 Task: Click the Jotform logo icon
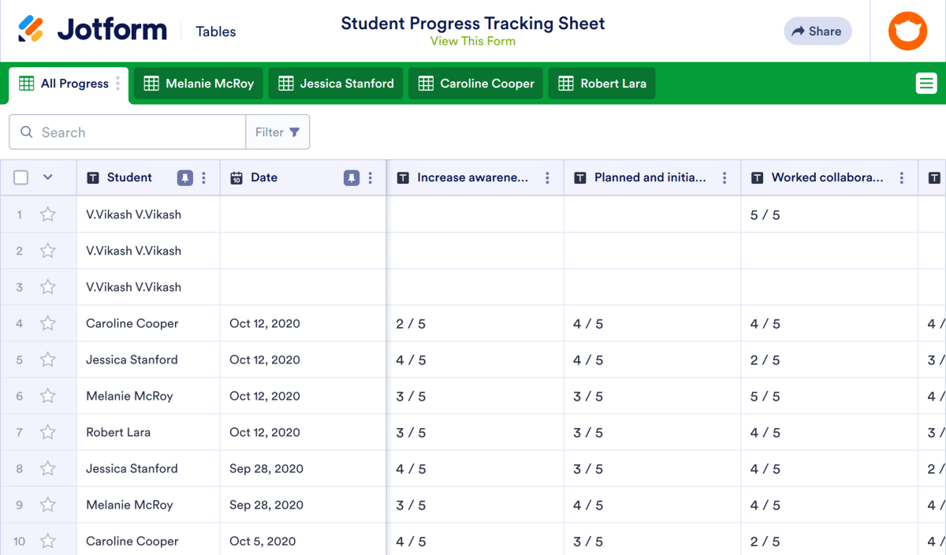32,30
